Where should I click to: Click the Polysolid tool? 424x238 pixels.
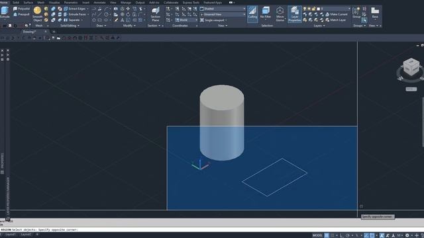pyautogui.click(x=21, y=9)
